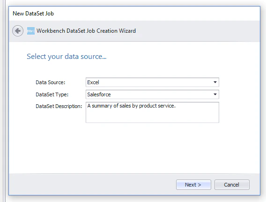Click the New DataSet Job title bar
Screen dimensions: 266x202
point(134,14)
